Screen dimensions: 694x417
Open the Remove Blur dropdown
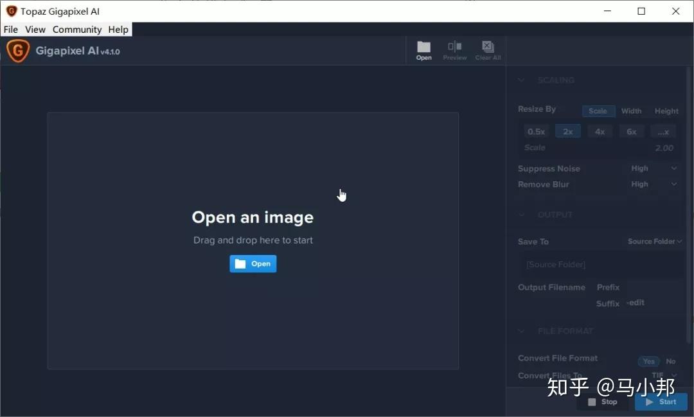(654, 184)
